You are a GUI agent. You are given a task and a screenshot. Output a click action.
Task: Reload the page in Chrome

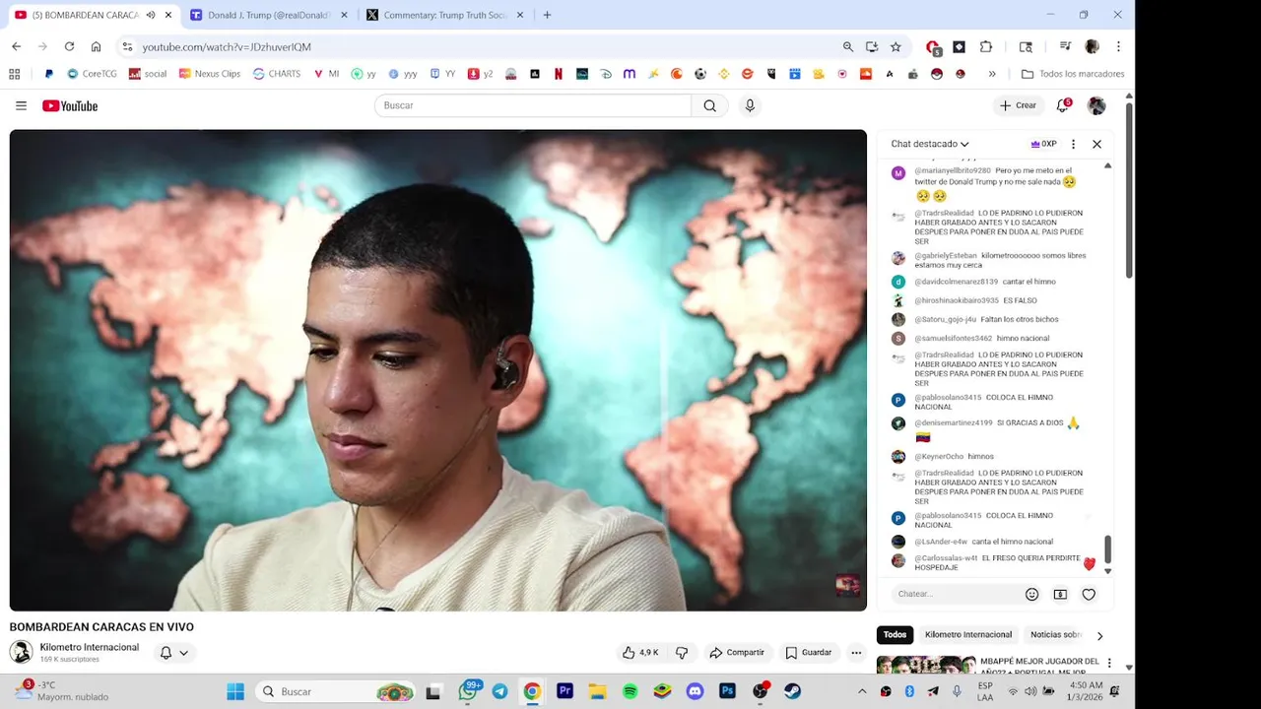coord(69,46)
